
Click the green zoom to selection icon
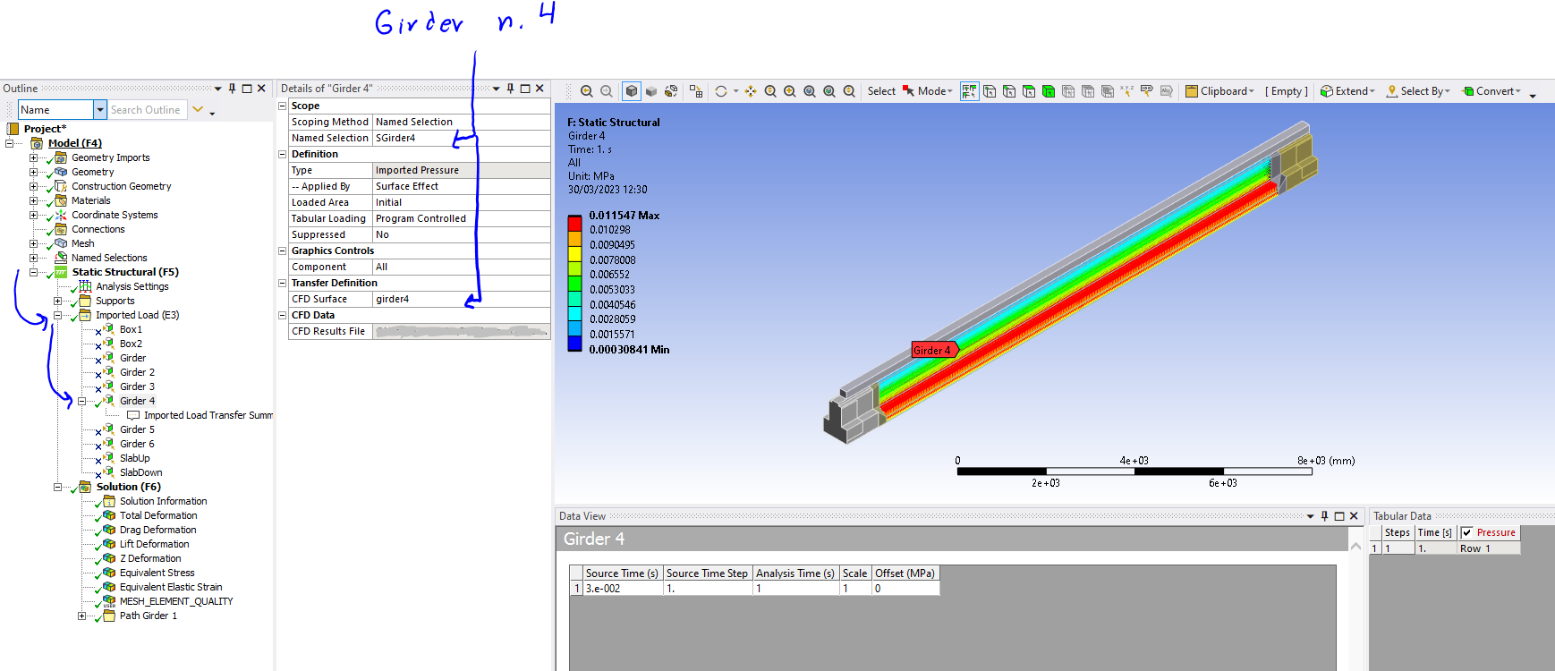coord(829,91)
